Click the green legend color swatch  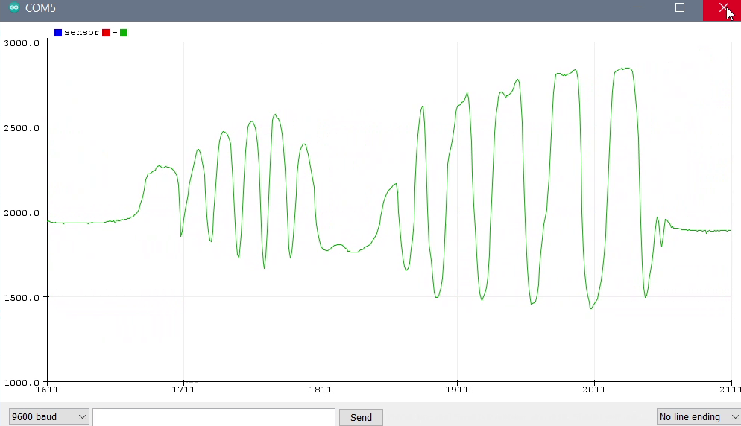(124, 33)
